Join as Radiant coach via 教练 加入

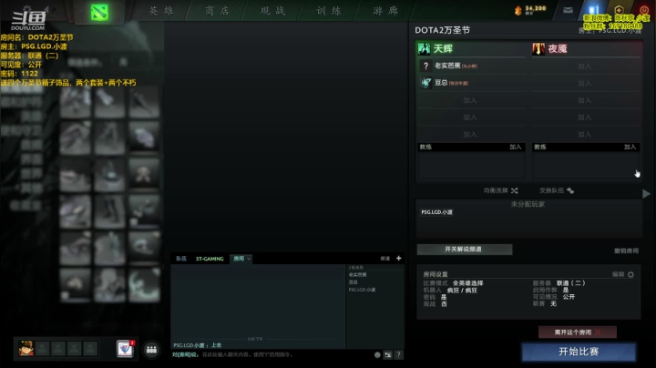[516, 147]
